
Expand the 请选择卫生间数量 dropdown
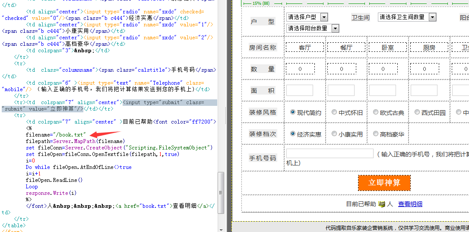click(x=407, y=17)
